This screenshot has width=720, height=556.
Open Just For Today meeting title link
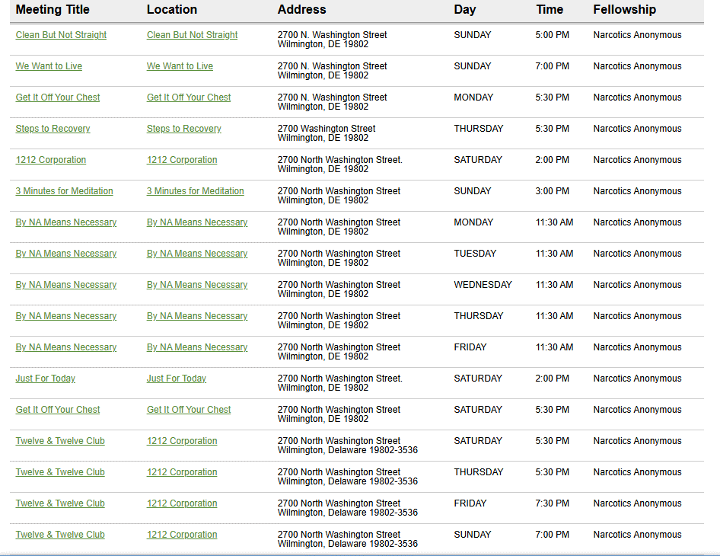click(46, 379)
